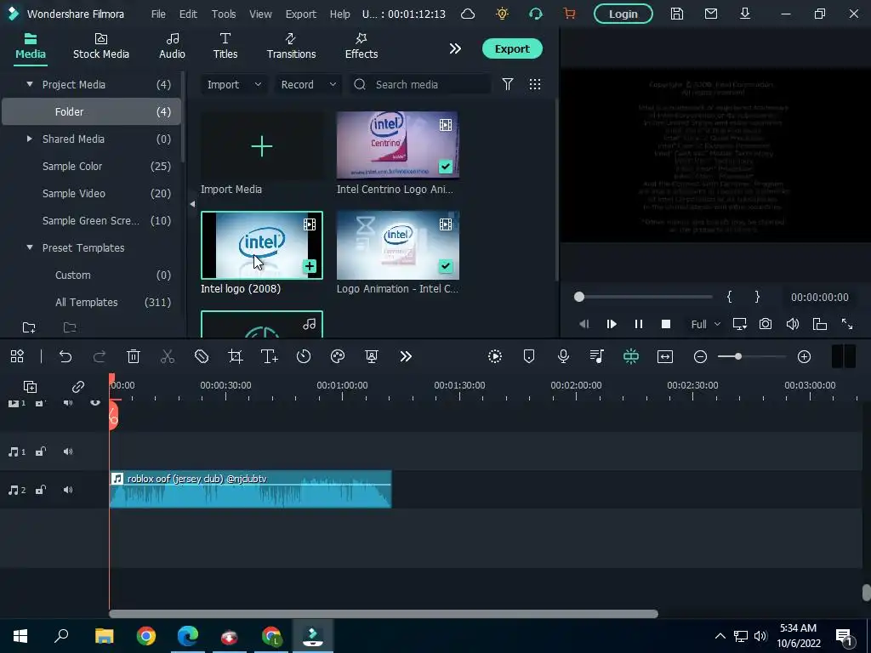Open the headset support icon
Screen dimensions: 871x653
click(536, 14)
